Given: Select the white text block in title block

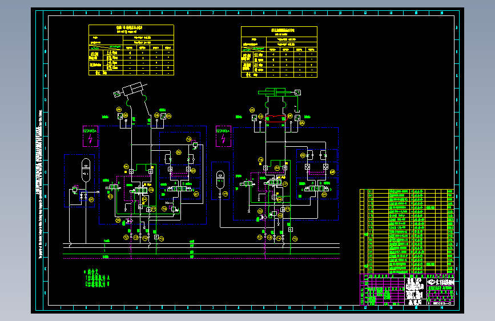Looking at the screenshot, I should [x=414, y=288].
